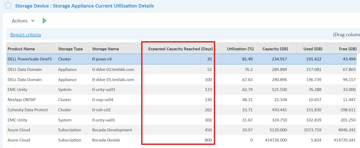Viewport: 360px width, 148px height.
Task: Click capacity value 450.441
Action: coord(279,110)
